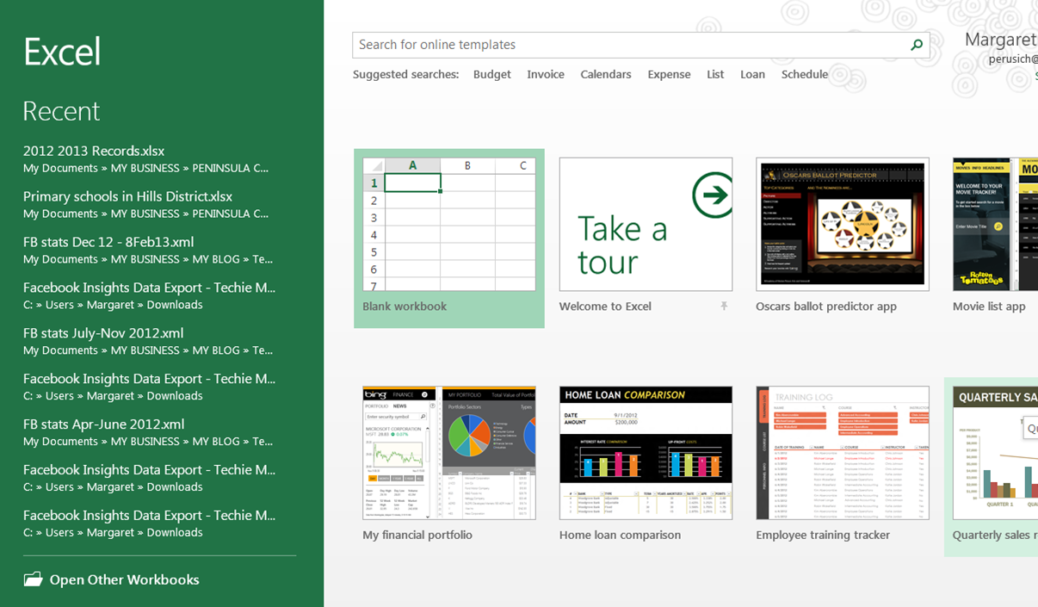Screen dimensions: 1038x607
Task: Click the Welcome to Excel label
Action: (605, 307)
